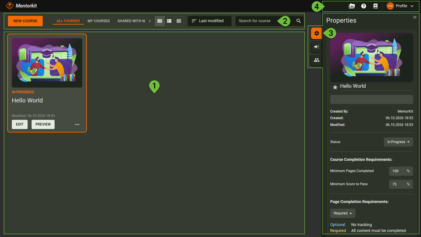Click the HW profile avatar
The height and width of the screenshot is (237, 421).
click(x=390, y=6)
